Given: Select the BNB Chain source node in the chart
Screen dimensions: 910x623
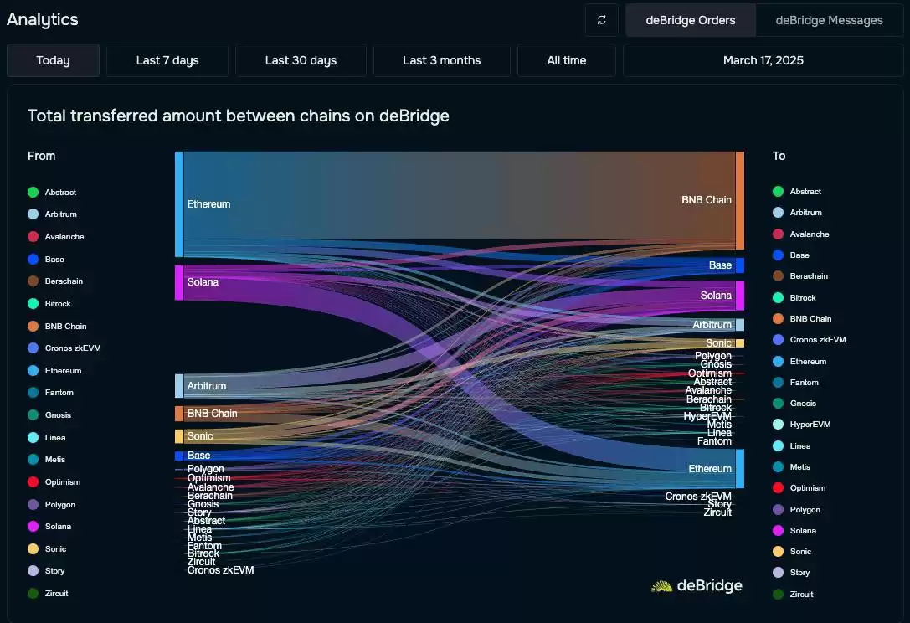Looking at the screenshot, I should coord(179,414).
